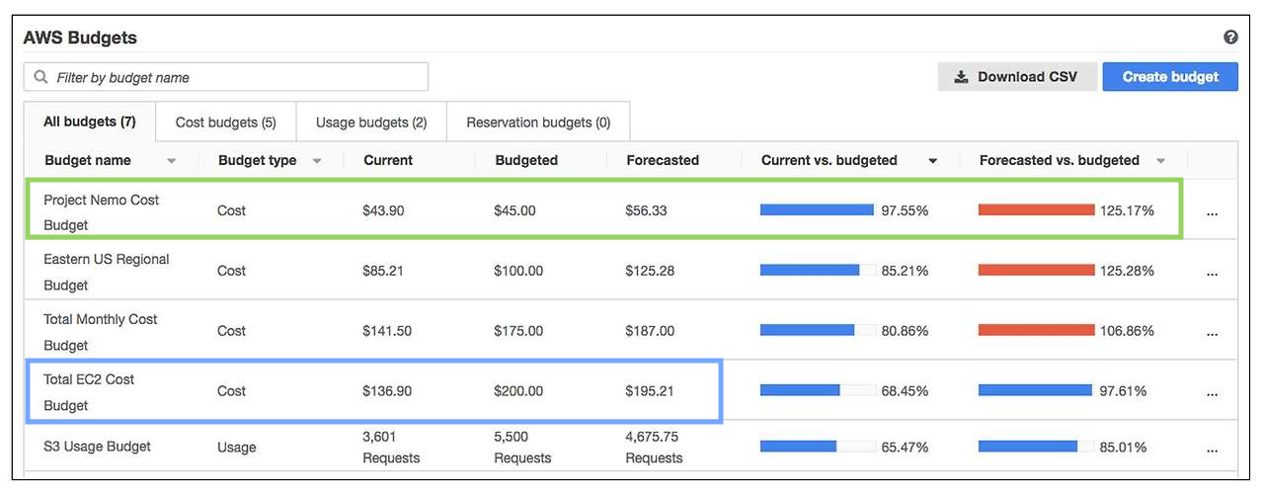Screen dimensions: 1264x494
Task: Click the 125.28% forecasted progress bar
Action: 1037,270
